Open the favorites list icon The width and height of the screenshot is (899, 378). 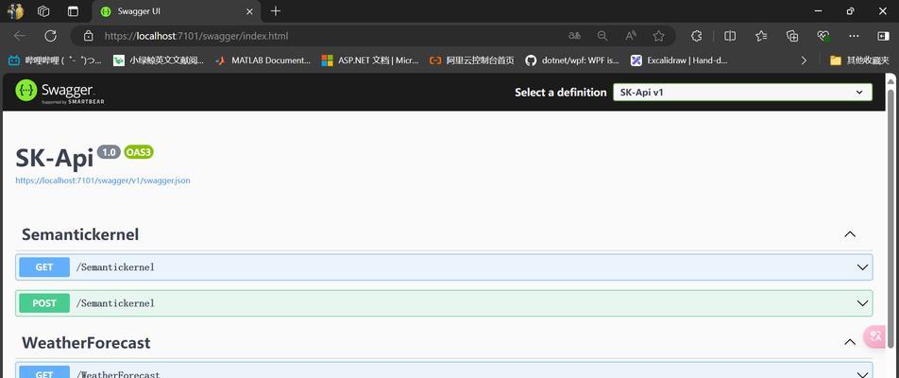coord(761,36)
